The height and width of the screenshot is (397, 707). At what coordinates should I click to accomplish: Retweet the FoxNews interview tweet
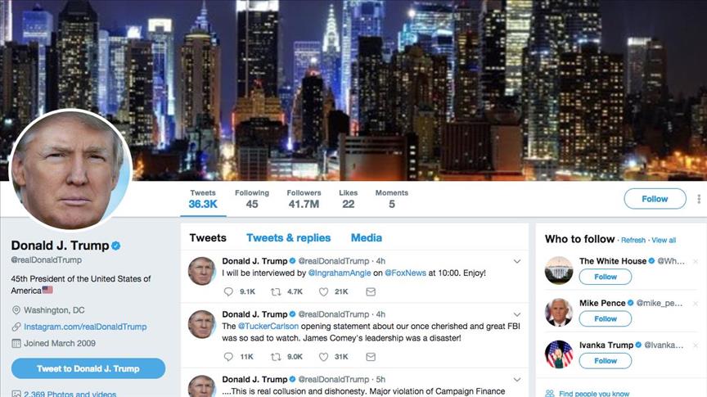coord(276,292)
